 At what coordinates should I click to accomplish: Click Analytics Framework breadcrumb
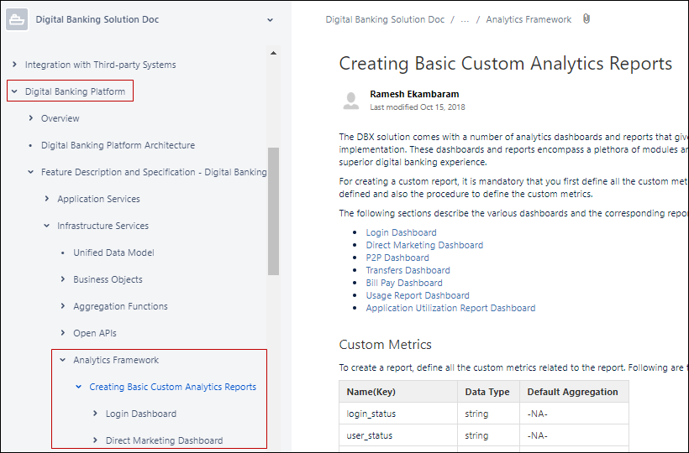click(529, 19)
